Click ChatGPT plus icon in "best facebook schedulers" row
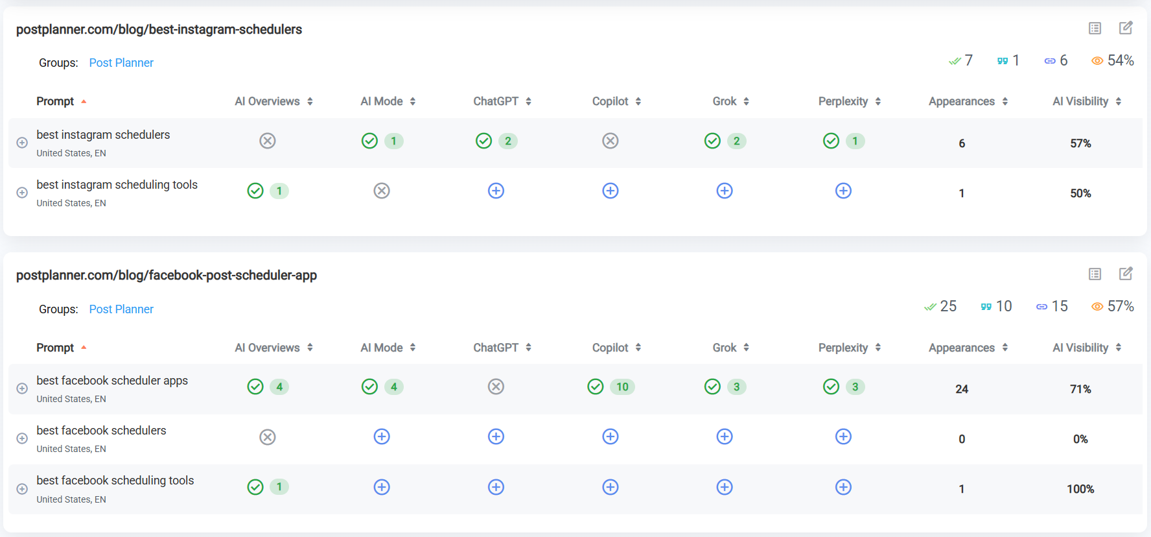Viewport: 1151px width, 537px height. click(x=496, y=436)
